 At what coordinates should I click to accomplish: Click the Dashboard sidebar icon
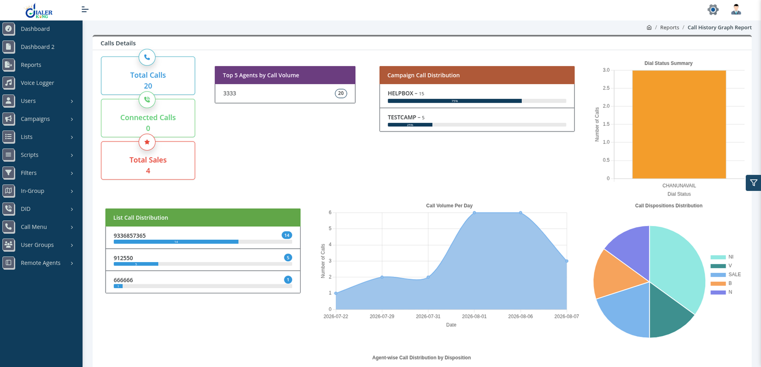pos(9,29)
